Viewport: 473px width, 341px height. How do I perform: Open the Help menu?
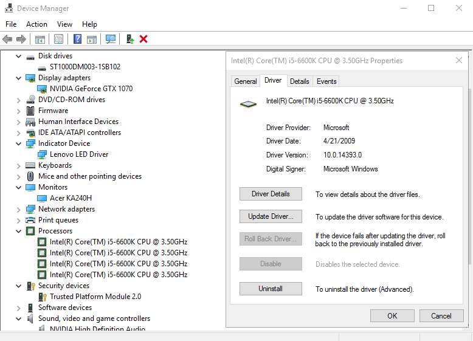pyautogui.click(x=89, y=24)
